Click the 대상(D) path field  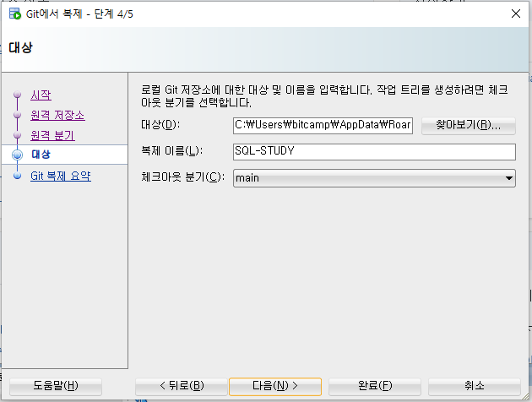[x=323, y=126]
